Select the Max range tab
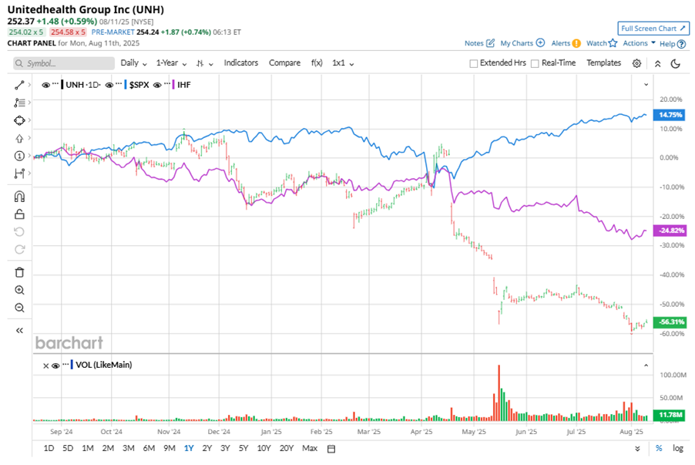The width and height of the screenshot is (695, 465). [310, 448]
